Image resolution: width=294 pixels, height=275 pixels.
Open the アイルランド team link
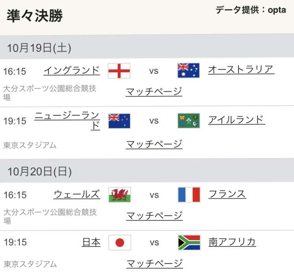tap(236, 120)
